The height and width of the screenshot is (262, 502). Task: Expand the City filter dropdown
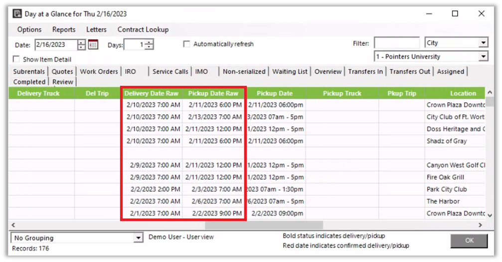click(483, 43)
